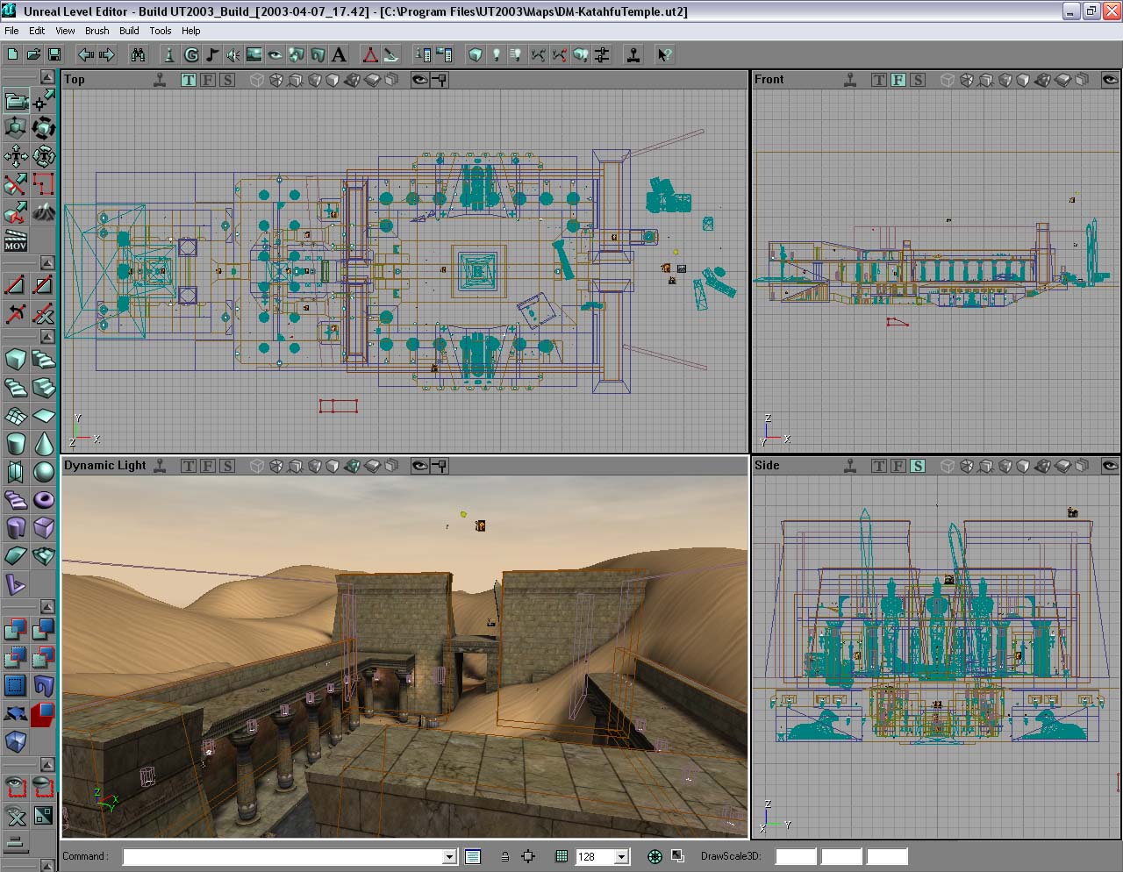Screen dimensions: 1123x872
Task: Select the Camera Movement tool
Action: 16,101
